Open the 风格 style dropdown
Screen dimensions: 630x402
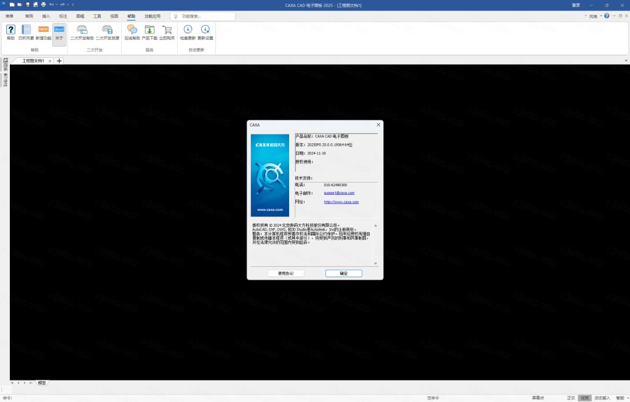coord(593,16)
